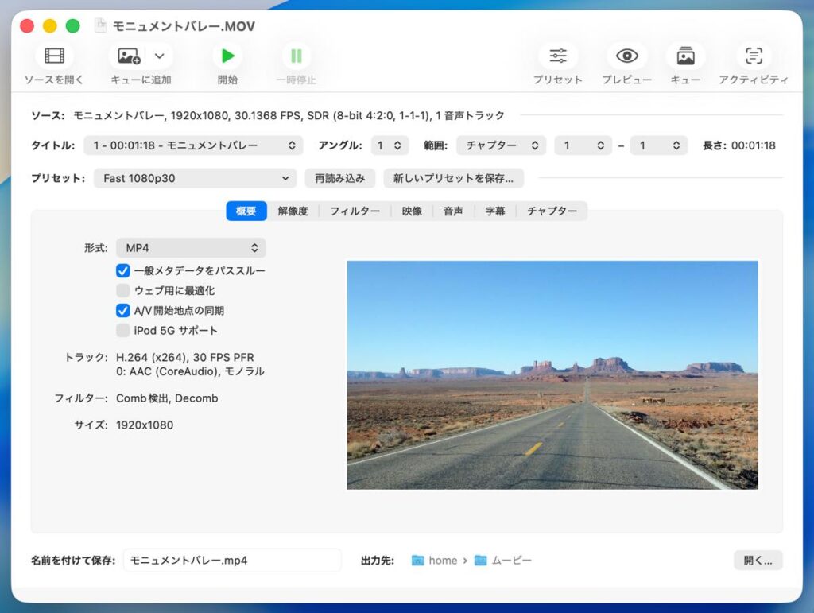Image resolution: width=814 pixels, height=613 pixels.
Task: Click the ソースを開く film icon
Action: coord(54,56)
